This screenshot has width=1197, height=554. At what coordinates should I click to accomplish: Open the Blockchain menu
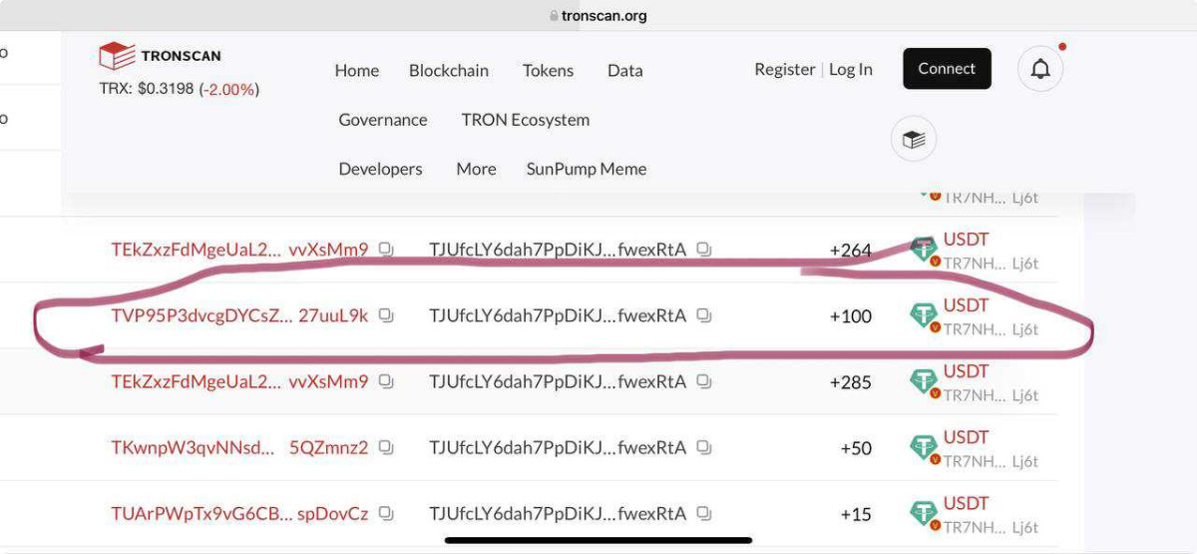(x=449, y=70)
